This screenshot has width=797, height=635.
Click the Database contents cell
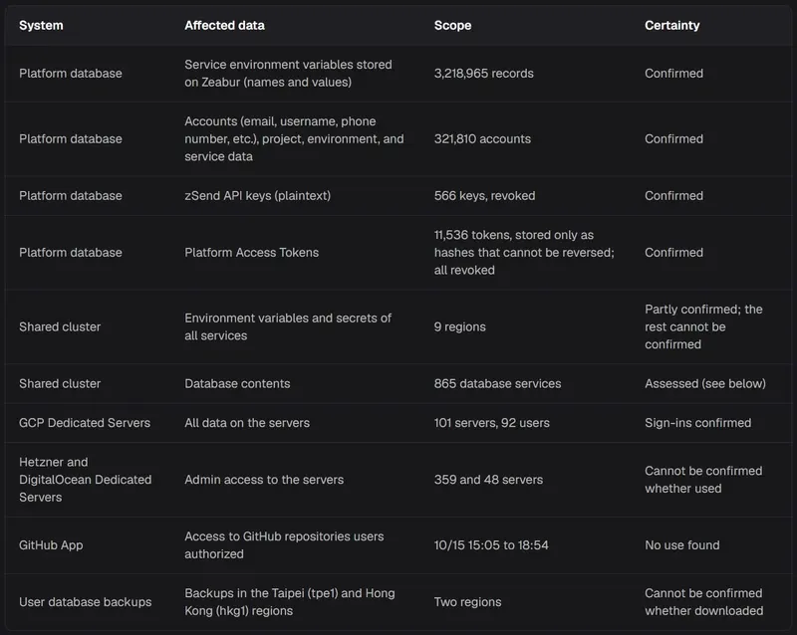click(x=237, y=383)
